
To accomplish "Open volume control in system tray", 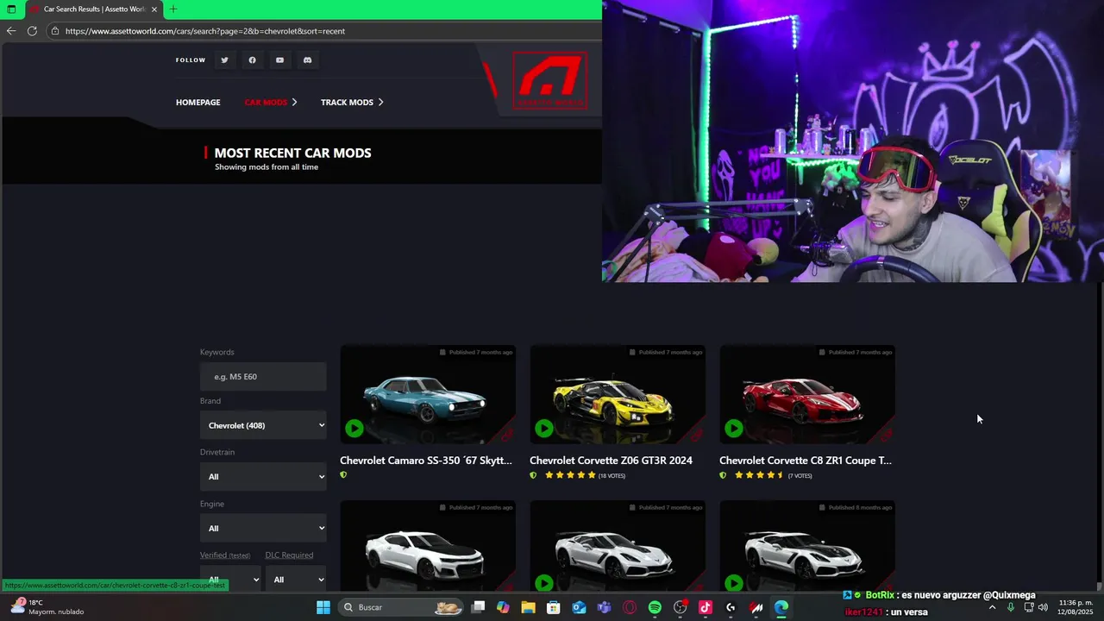I will [1043, 607].
